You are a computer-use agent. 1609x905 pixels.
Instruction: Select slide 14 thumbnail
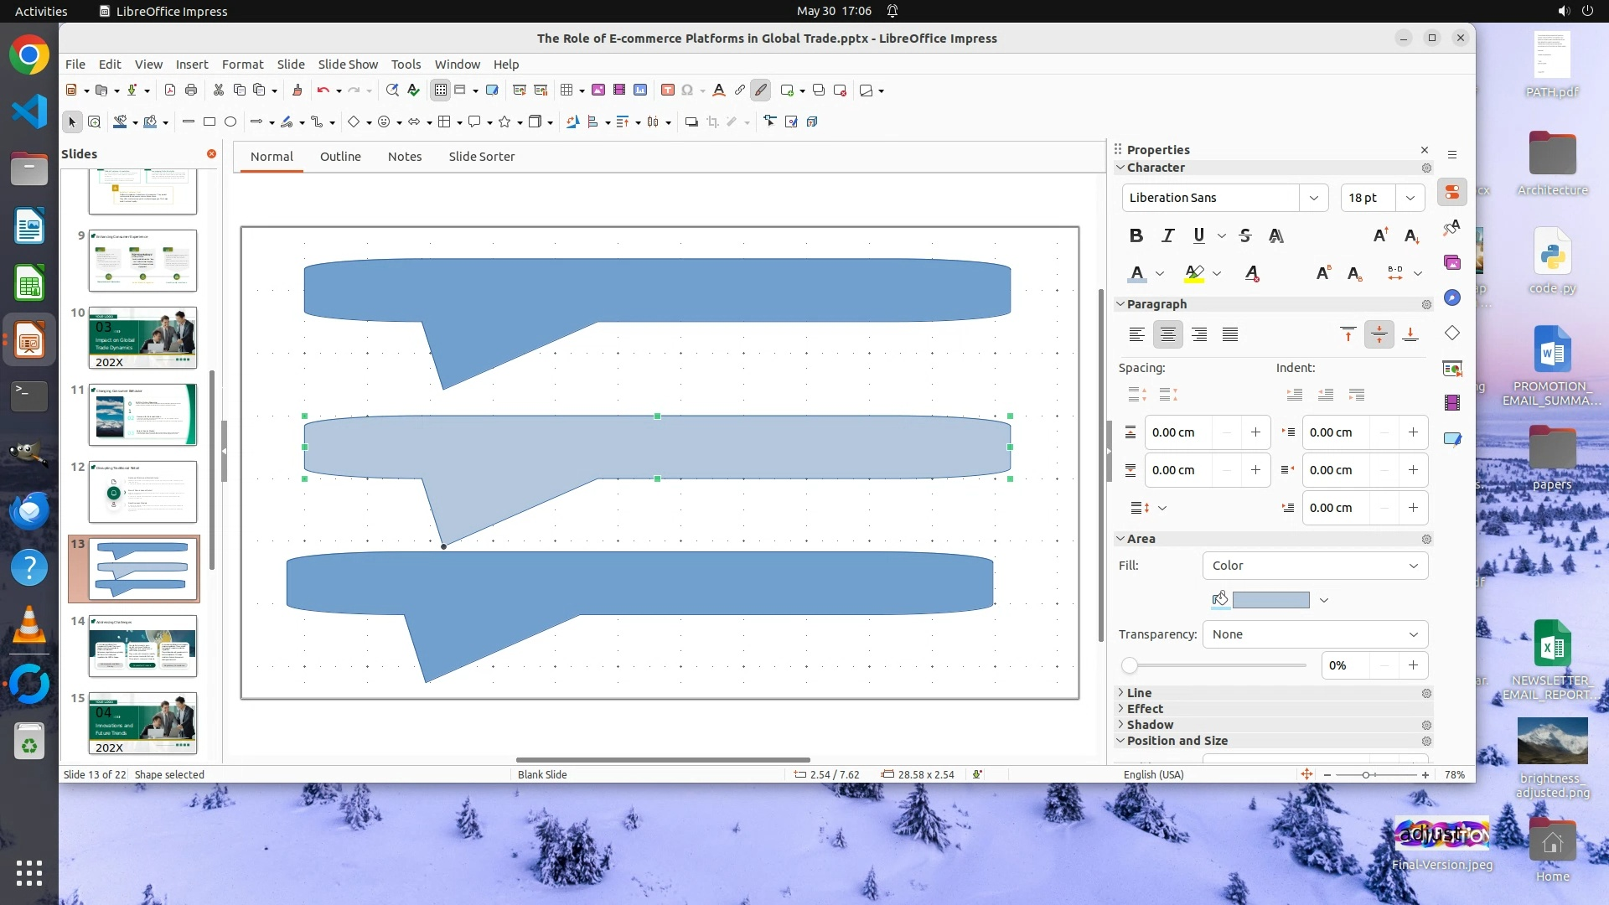142,646
